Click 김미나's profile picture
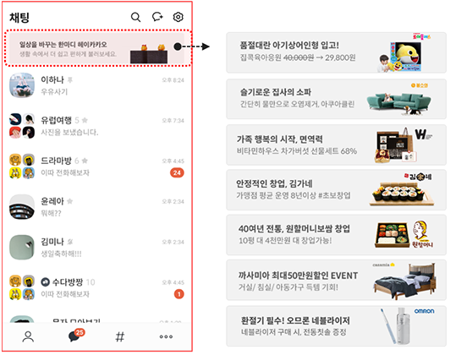The height and width of the screenshot is (355, 467). pos(22,248)
